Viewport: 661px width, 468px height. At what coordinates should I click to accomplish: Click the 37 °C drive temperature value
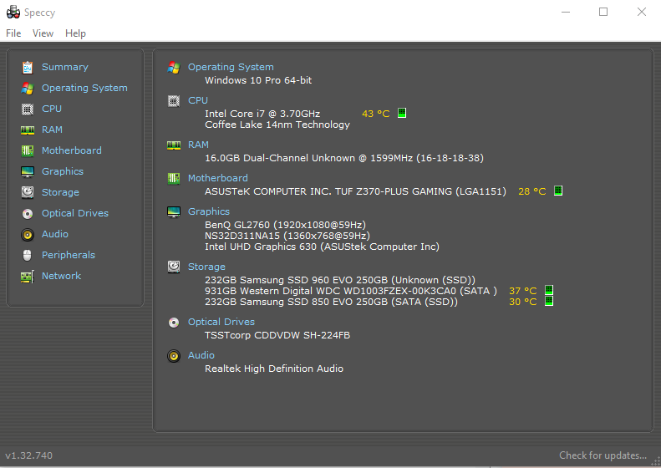[523, 291]
